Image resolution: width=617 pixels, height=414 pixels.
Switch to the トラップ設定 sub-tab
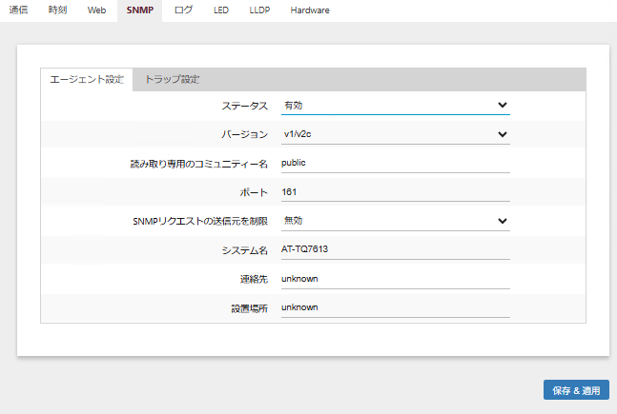pos(172,79)
